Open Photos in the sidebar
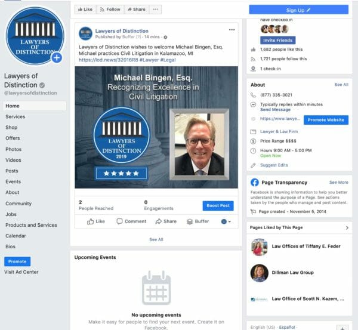Image resolution: width=358 pixels, height=330 pixels. pos(14,149)
